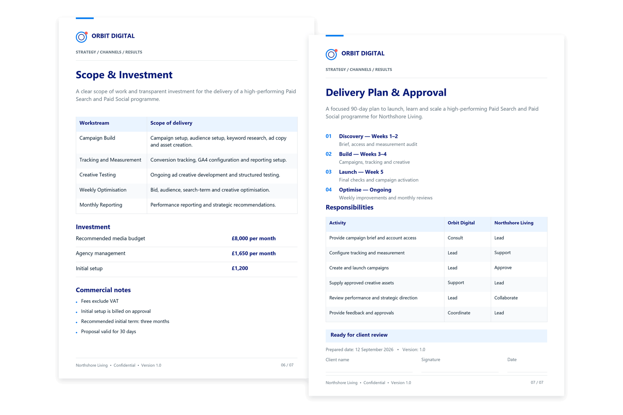Image resolution: width=623 pixels, height=415 pixels.
Task: Select the 'Delivery Plan & Approval' page heading
Action: coord(386,92)
